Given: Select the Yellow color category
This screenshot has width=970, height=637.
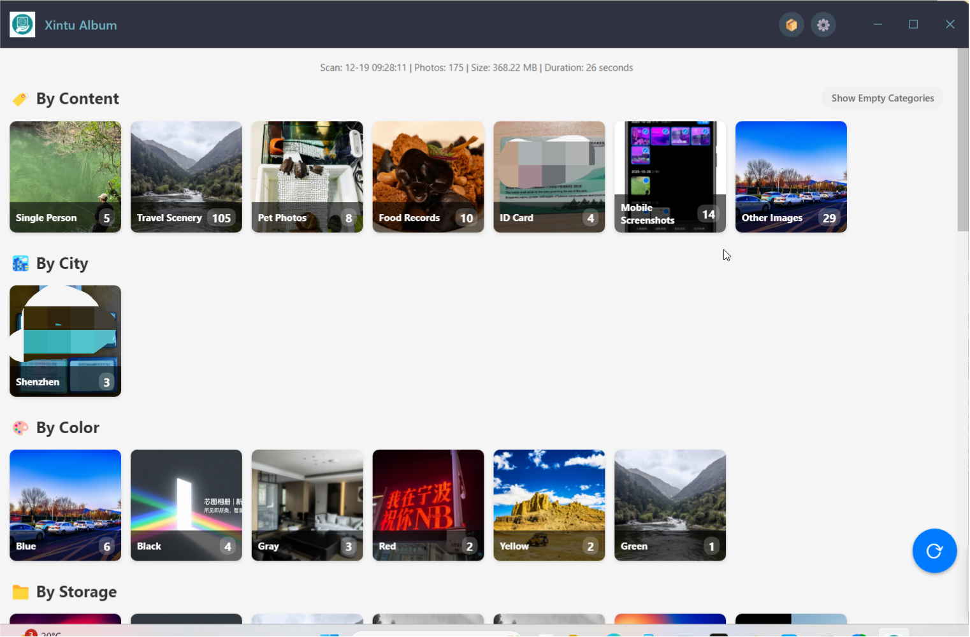Looking at the screenshot, I should (x=549, y=505).
